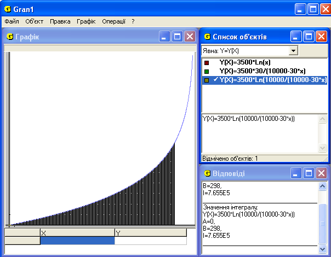The width and height of the screenshot is (331, 257).
Task: Click the red color square of first function
Action: point(207,62)
